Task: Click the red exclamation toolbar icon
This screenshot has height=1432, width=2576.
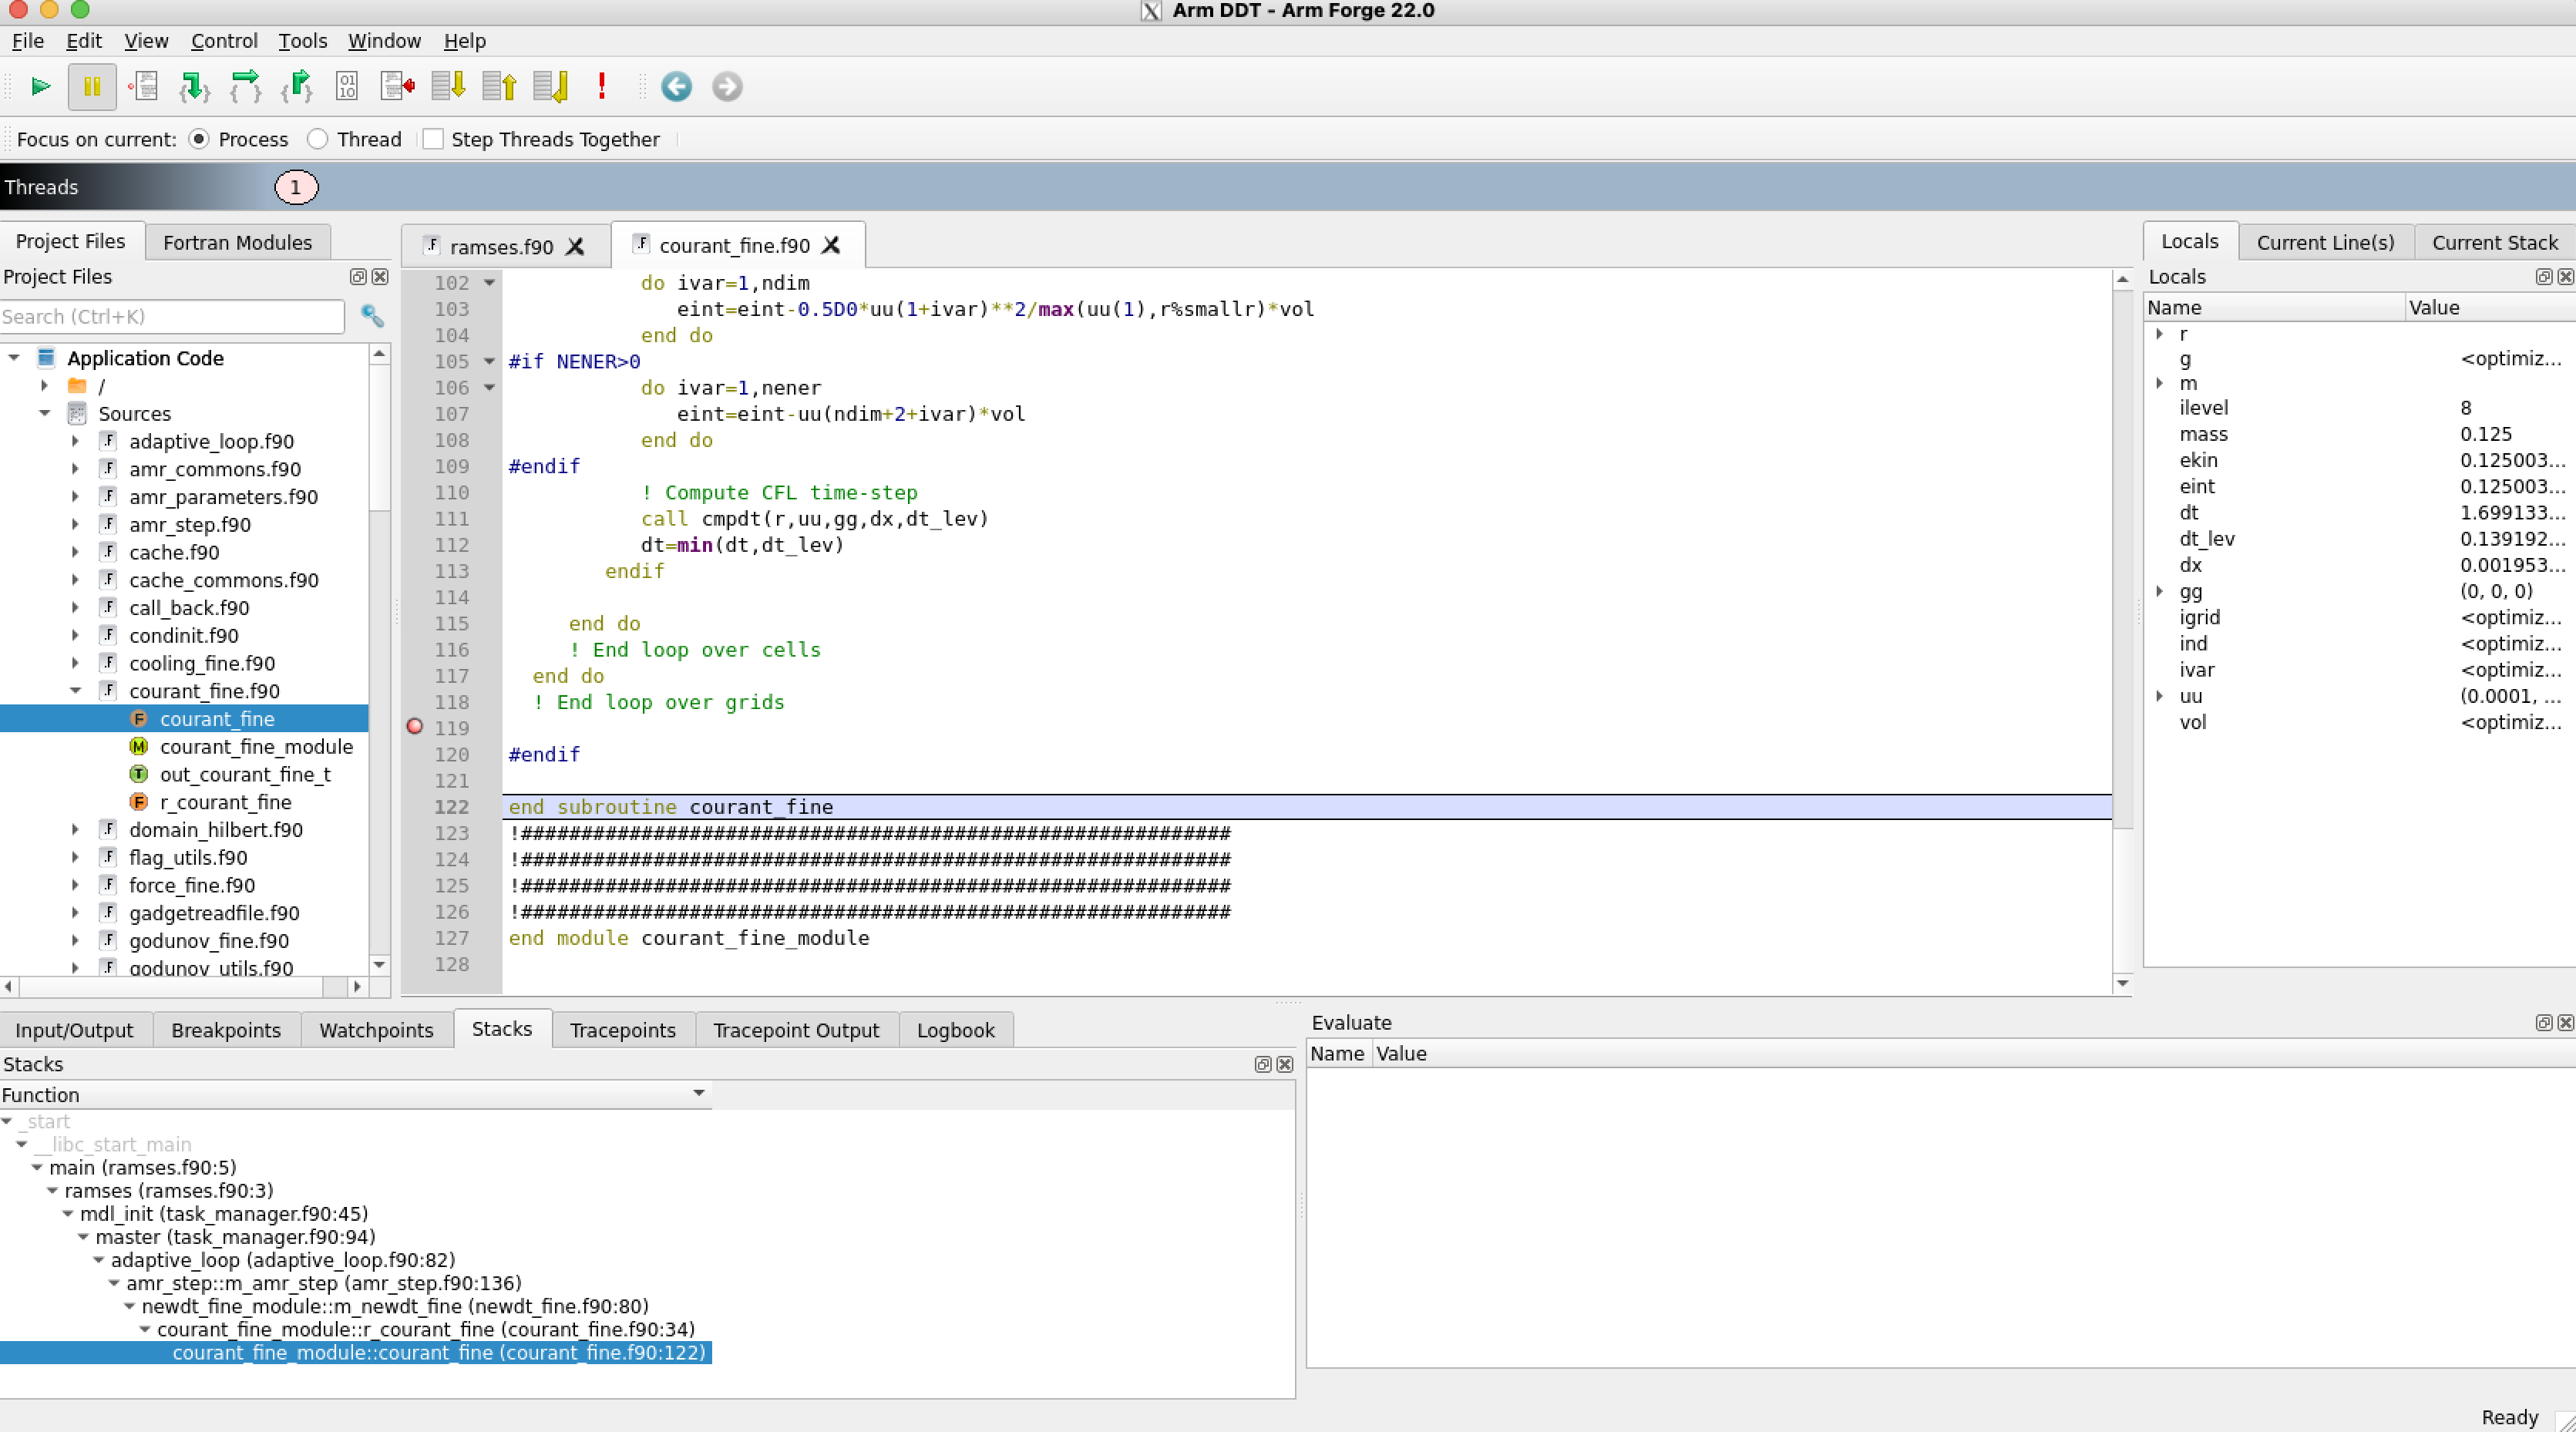Action: (601, 87)
